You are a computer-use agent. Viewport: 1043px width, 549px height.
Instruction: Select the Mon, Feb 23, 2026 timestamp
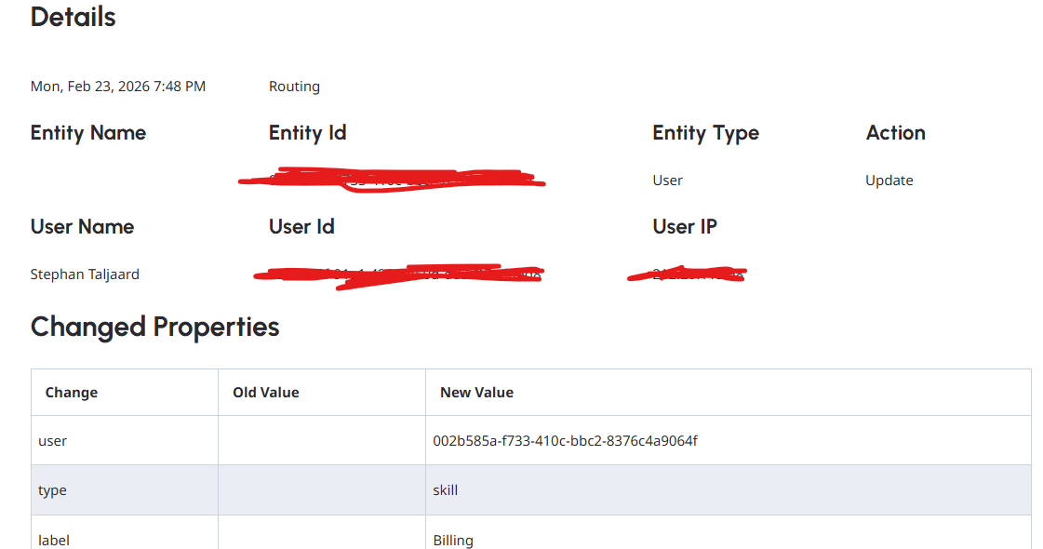118,87
